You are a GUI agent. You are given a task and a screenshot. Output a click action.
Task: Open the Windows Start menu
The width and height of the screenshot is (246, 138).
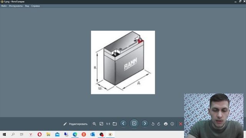pos(4,135)
